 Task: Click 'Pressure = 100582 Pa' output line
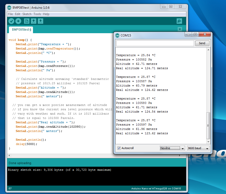point(134,59)
